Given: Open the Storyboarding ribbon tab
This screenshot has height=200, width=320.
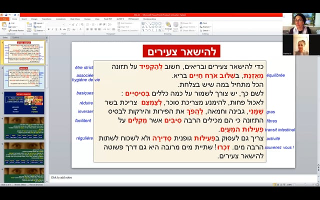Looking at the screenshot, I should click(149, 19).
